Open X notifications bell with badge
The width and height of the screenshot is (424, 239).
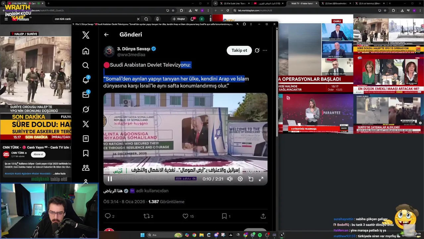(86, 80)
